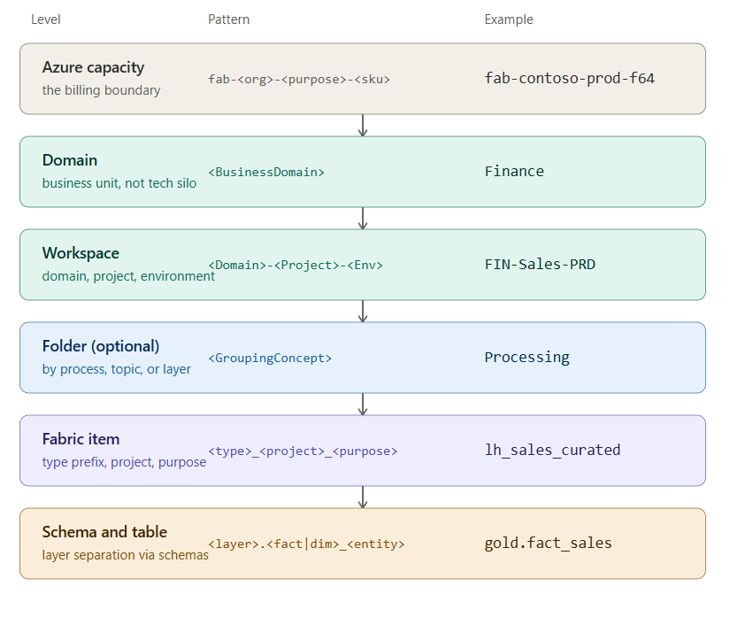Viewport: 730px width, 625px height.
Task: Select the gold.fact_sales example
Action: click(x=548, y=543)
